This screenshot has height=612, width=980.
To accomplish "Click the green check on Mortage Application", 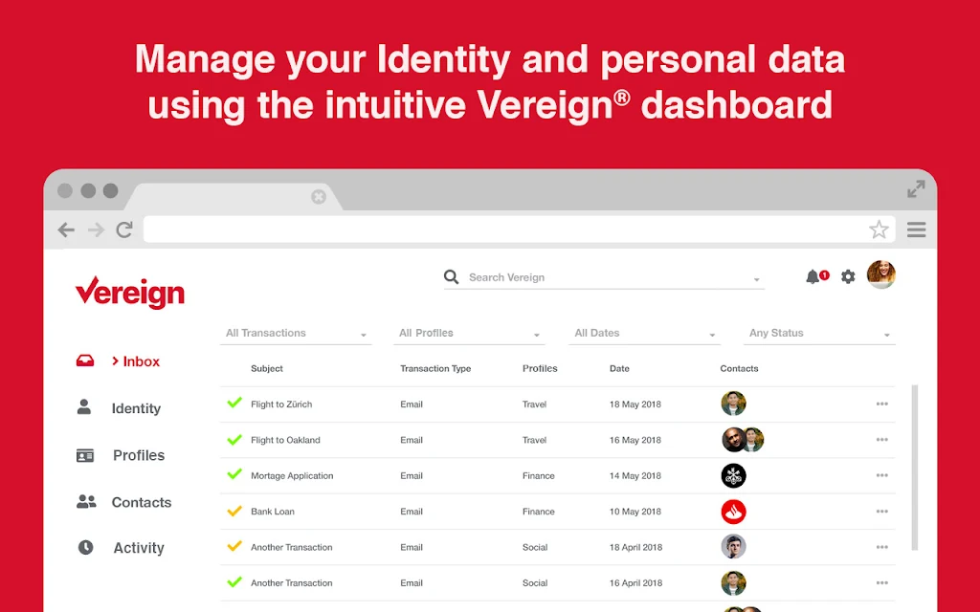I will (x=234, y=474).
